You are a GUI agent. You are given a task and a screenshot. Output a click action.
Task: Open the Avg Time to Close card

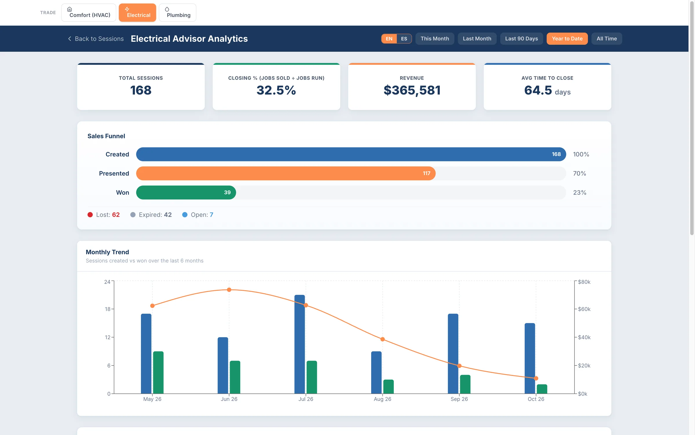[x=547, y=86]
